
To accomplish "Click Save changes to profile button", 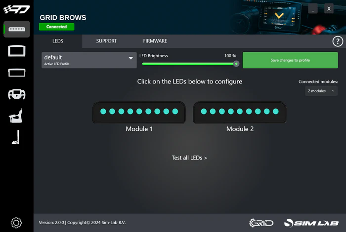I will [x=290, y=60].
